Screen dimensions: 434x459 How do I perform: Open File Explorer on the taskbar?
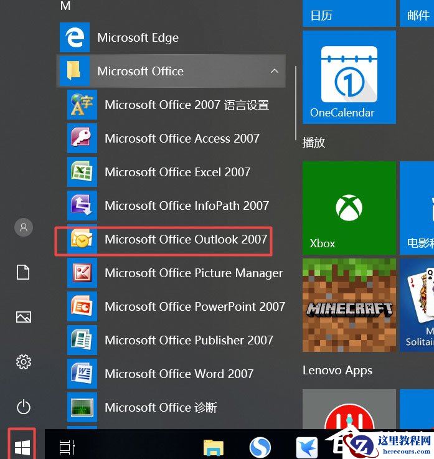point(214,447)
